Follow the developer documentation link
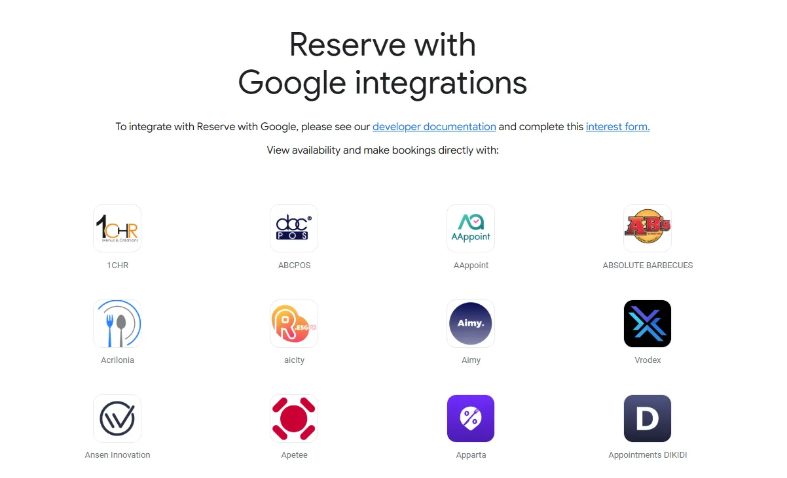The width and height of the screenshot is (787, 478). [434, 126]
